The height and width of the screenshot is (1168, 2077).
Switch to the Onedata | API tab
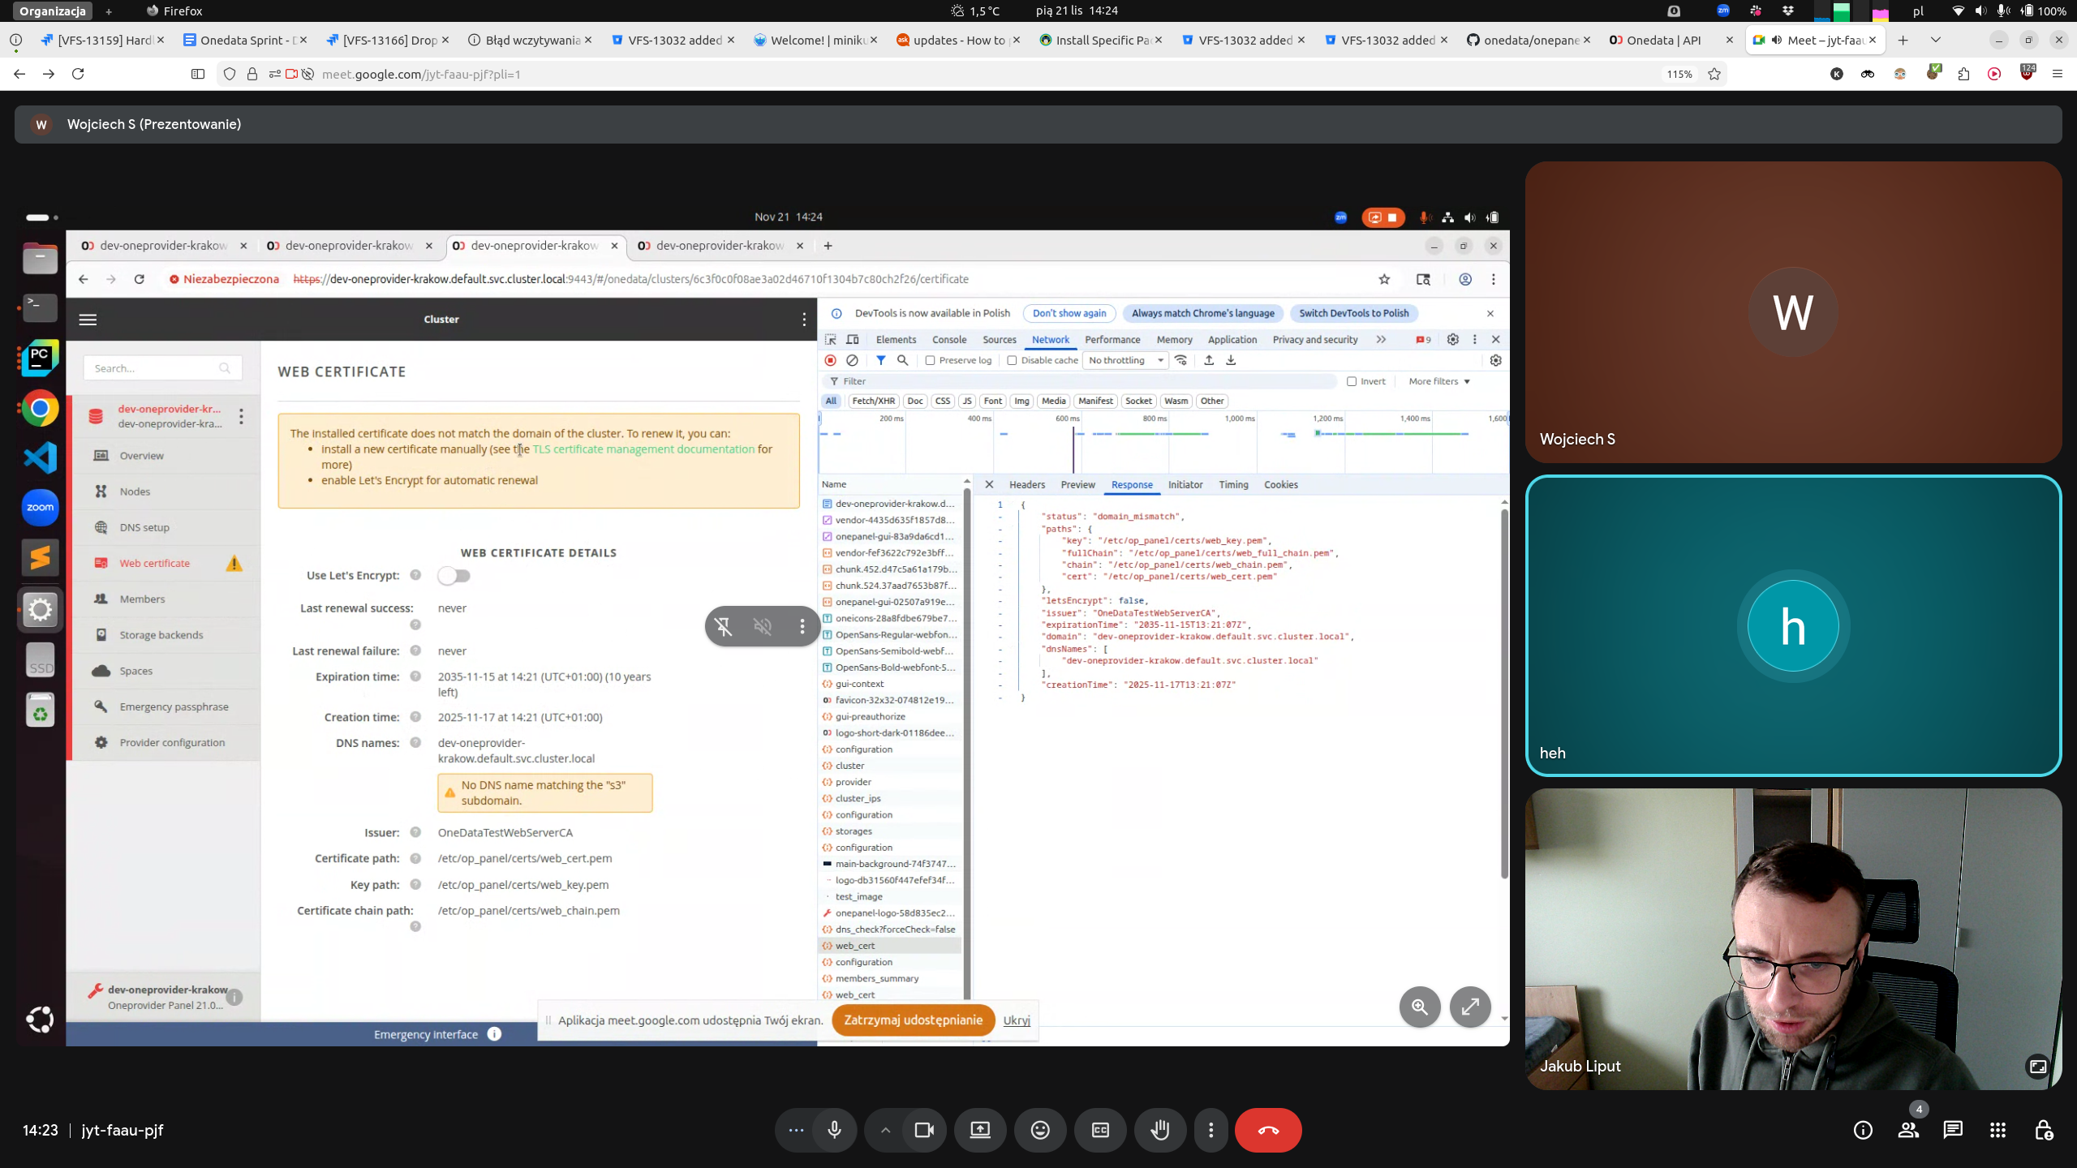(x=1663, y=40)
